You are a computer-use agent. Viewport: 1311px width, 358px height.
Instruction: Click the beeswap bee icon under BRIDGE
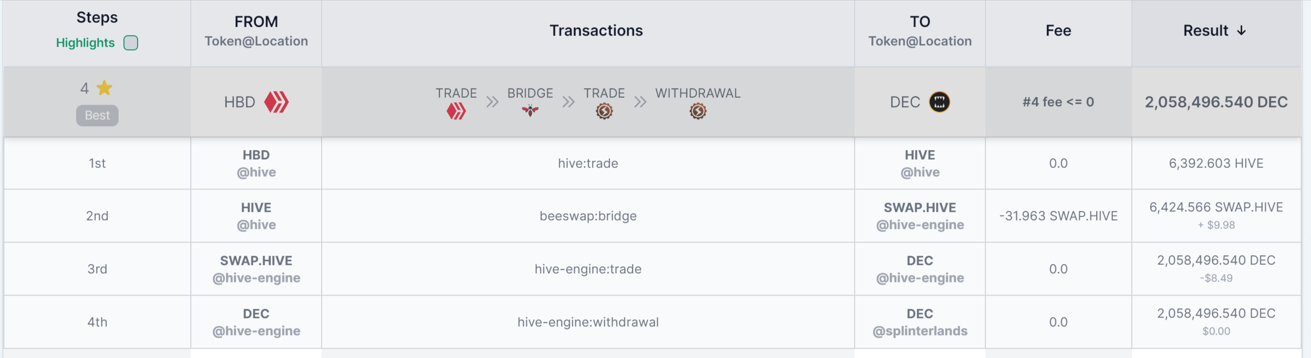coord(530,110)
